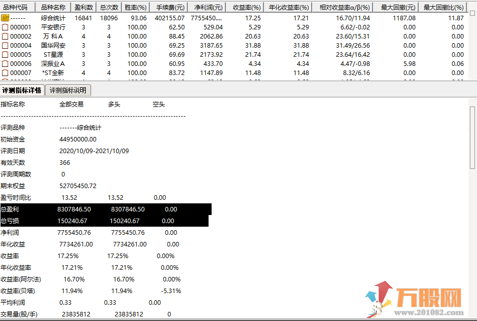Click the 平均利润 row label
Screen dimensions: 477x321
point(13,302)
